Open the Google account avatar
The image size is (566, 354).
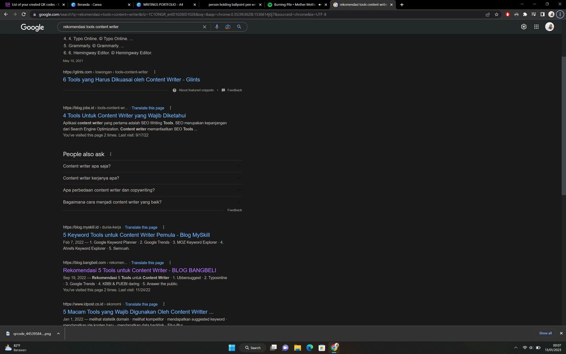click(549, 27)
